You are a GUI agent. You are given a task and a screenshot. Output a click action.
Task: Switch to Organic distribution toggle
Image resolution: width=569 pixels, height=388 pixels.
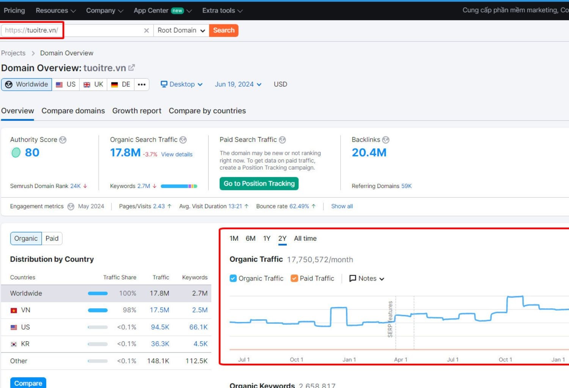pos(26,238)
